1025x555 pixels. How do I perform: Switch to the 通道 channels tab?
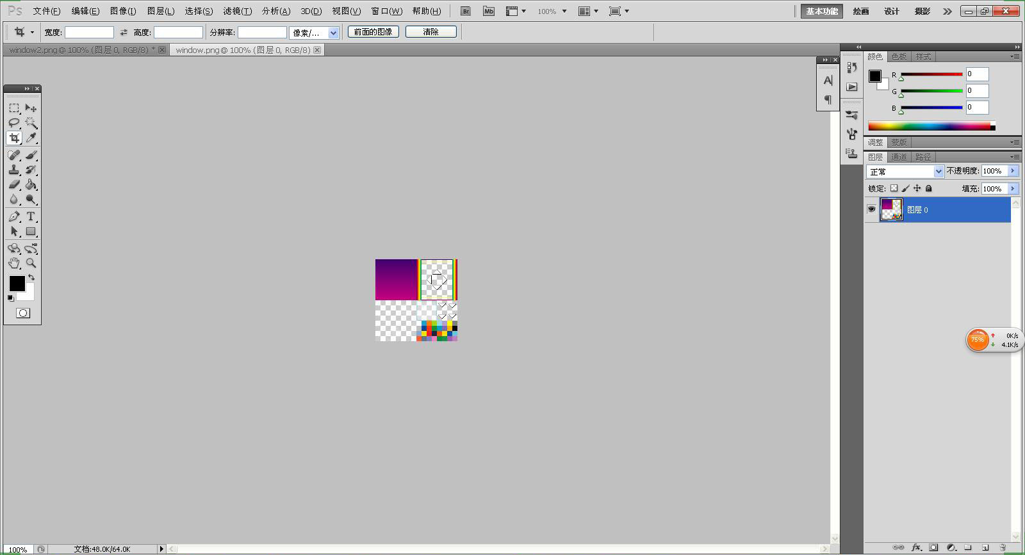899,157
